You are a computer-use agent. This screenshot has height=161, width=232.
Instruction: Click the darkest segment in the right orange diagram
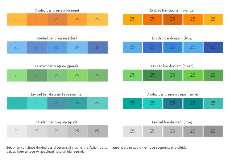[x=173, y=19]
